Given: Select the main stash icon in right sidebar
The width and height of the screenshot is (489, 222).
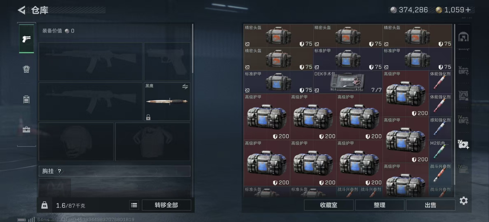Looking at the screenshot, I should point(464,37).
